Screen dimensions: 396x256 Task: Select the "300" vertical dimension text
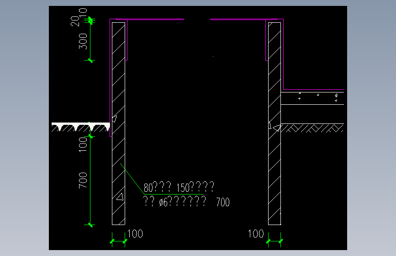[x=83, y=41]
